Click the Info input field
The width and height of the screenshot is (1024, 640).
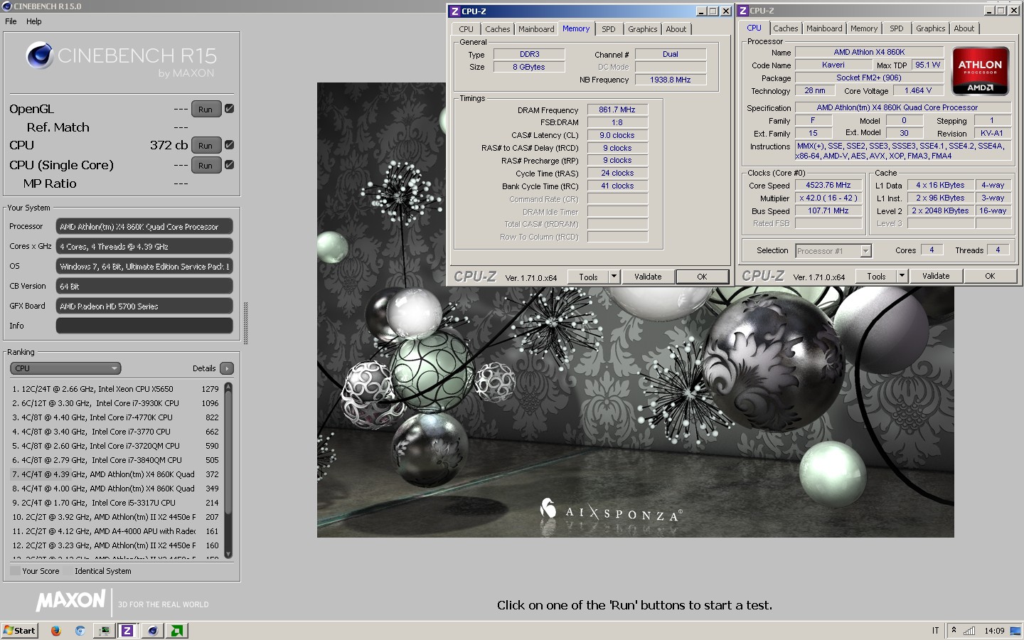[x=144, y=326]
